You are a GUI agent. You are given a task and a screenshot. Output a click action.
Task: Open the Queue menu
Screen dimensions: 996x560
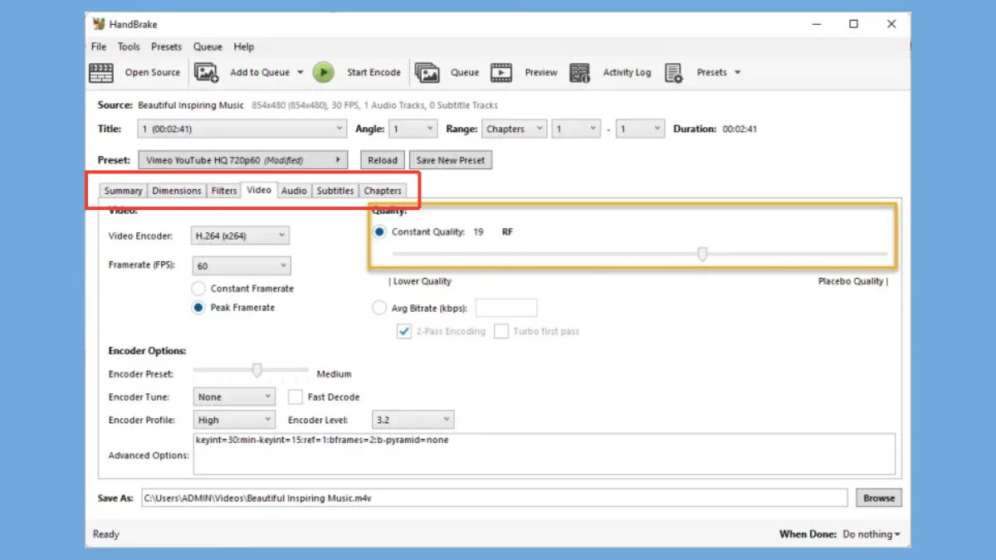pos(207,47)
